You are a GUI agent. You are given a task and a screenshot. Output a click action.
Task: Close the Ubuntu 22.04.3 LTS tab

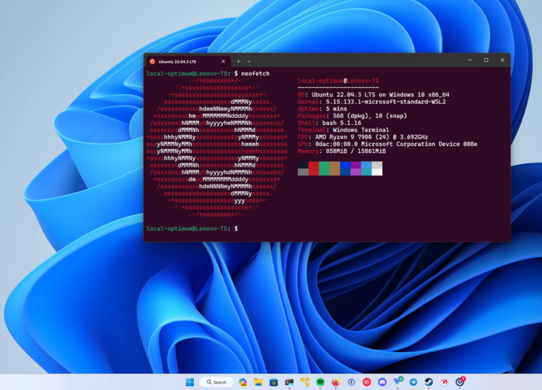pos(223,61)
